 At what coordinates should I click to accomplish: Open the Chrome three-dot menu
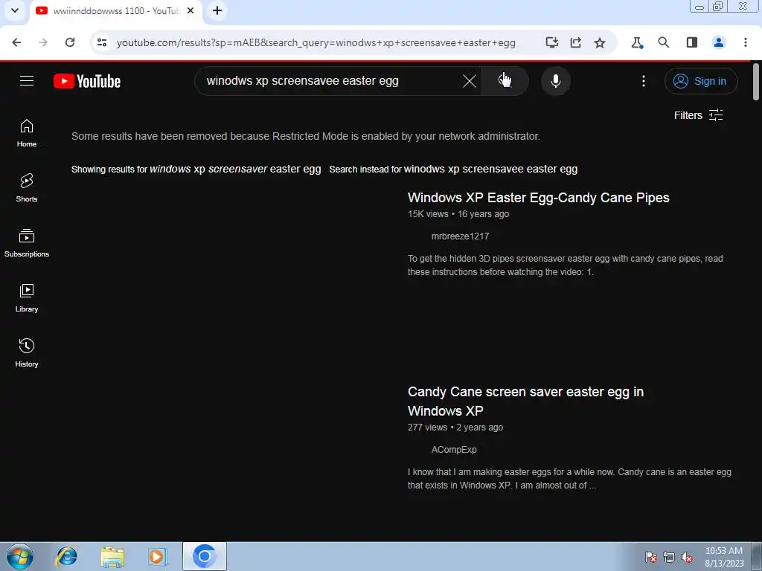point(746,42)
